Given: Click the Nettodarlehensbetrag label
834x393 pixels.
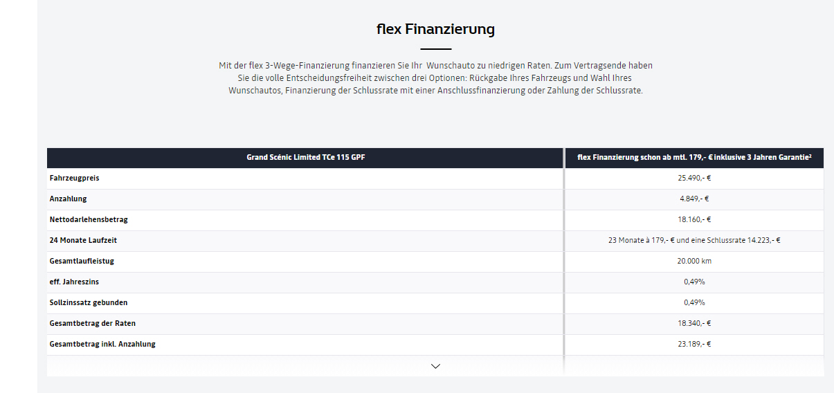Looking at the screenshot, I should (x=89, y=219).
